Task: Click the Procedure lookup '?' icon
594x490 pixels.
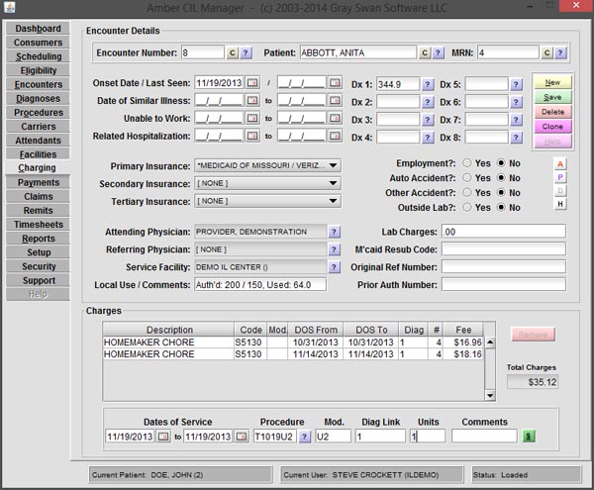Action: 305,436
